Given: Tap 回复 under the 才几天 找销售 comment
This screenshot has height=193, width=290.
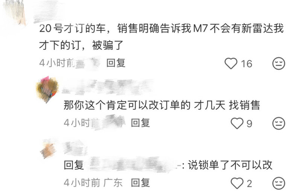Looking at the screenshot, I should coord(140,123).
